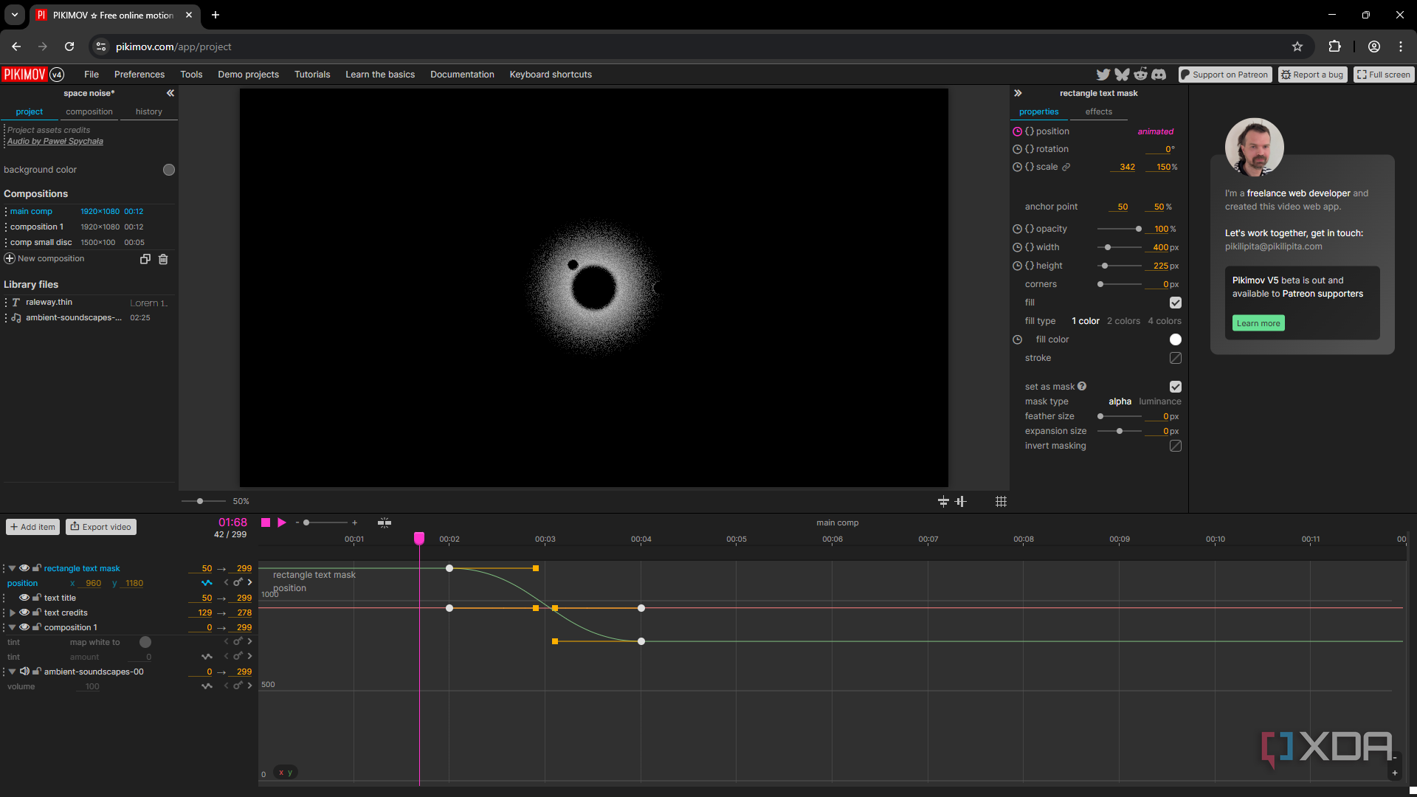Collapse the left project panel
1417x797 pixels.
[x=170, y=93]
